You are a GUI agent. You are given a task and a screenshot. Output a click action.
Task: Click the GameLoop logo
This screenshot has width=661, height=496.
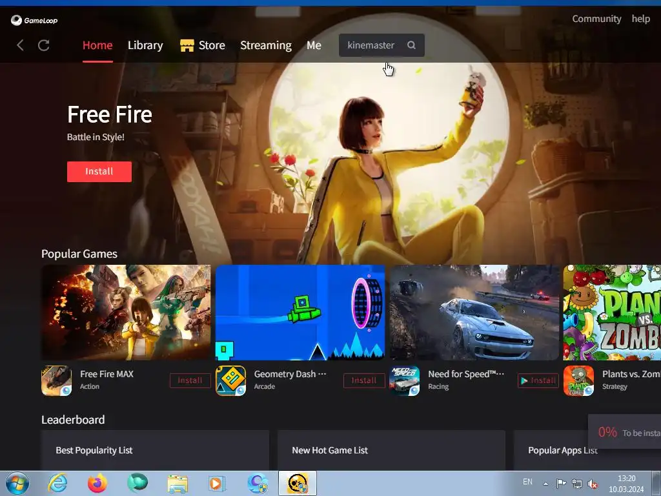[34, 20]
